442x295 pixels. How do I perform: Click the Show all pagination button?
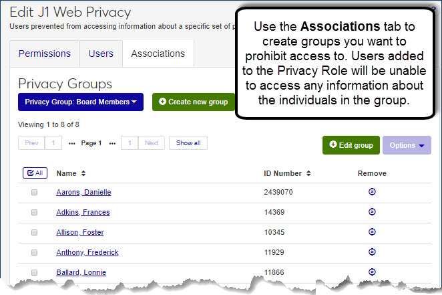pyautogui.click(x=188, y=143)
